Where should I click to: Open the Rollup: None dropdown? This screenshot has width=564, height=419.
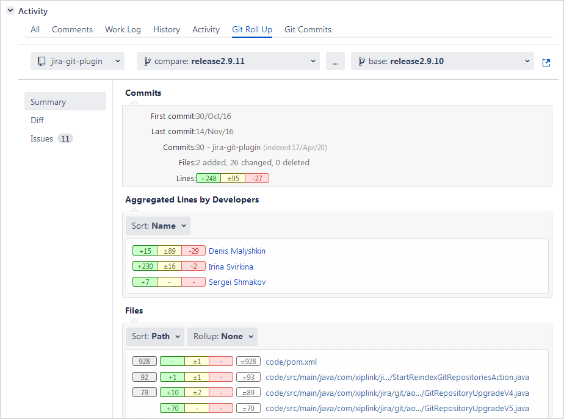(222, 336)
